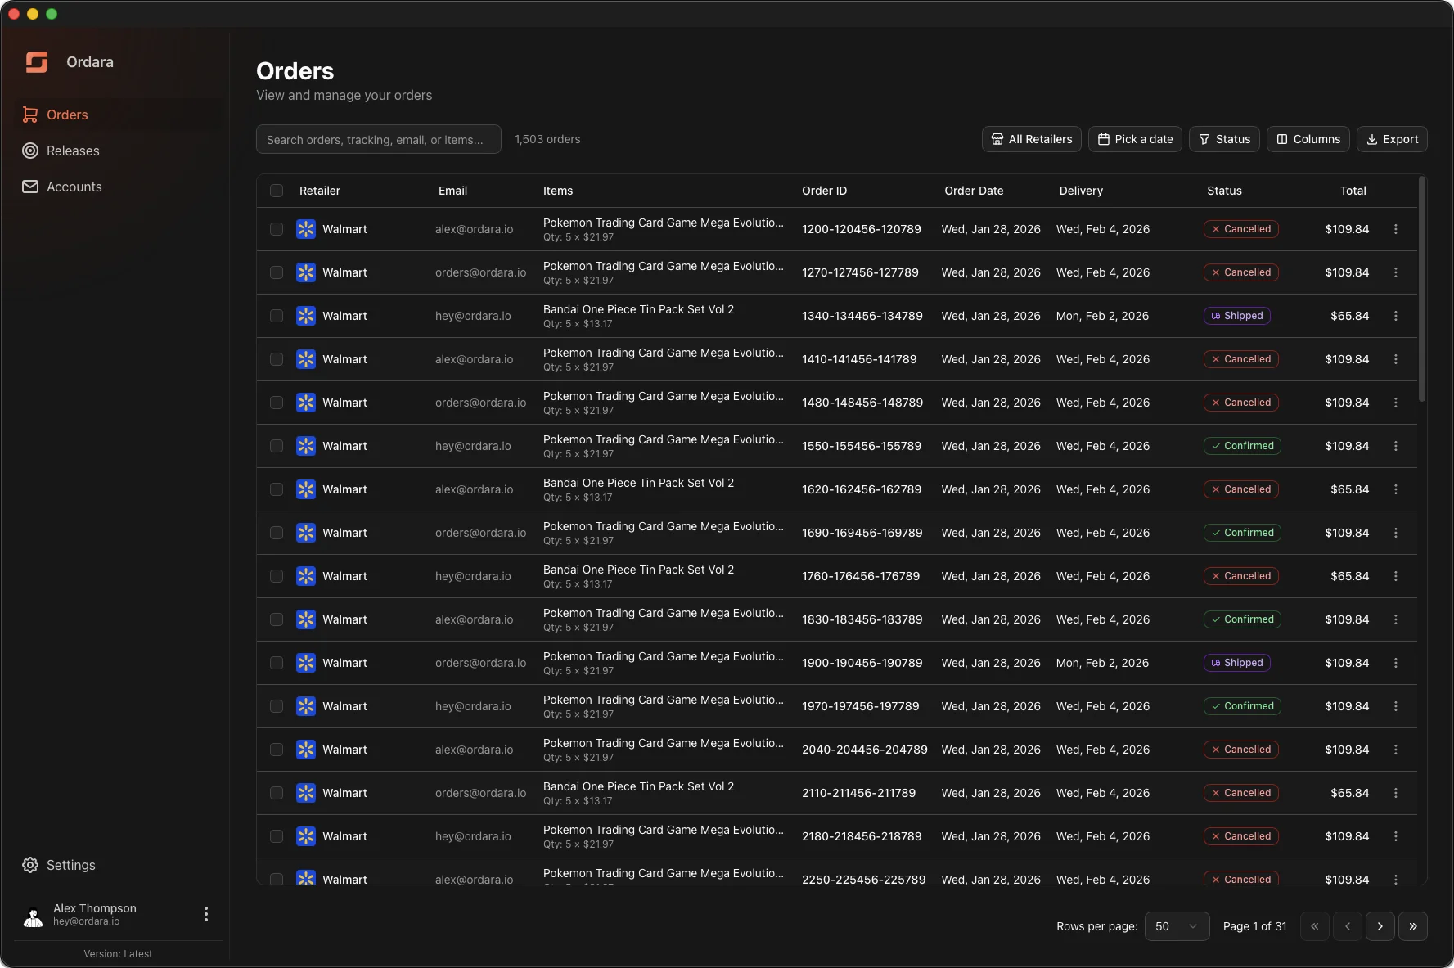Click the 'Page 1 of 31' text
The image size is (1454, 968).
click(1254, 926)
